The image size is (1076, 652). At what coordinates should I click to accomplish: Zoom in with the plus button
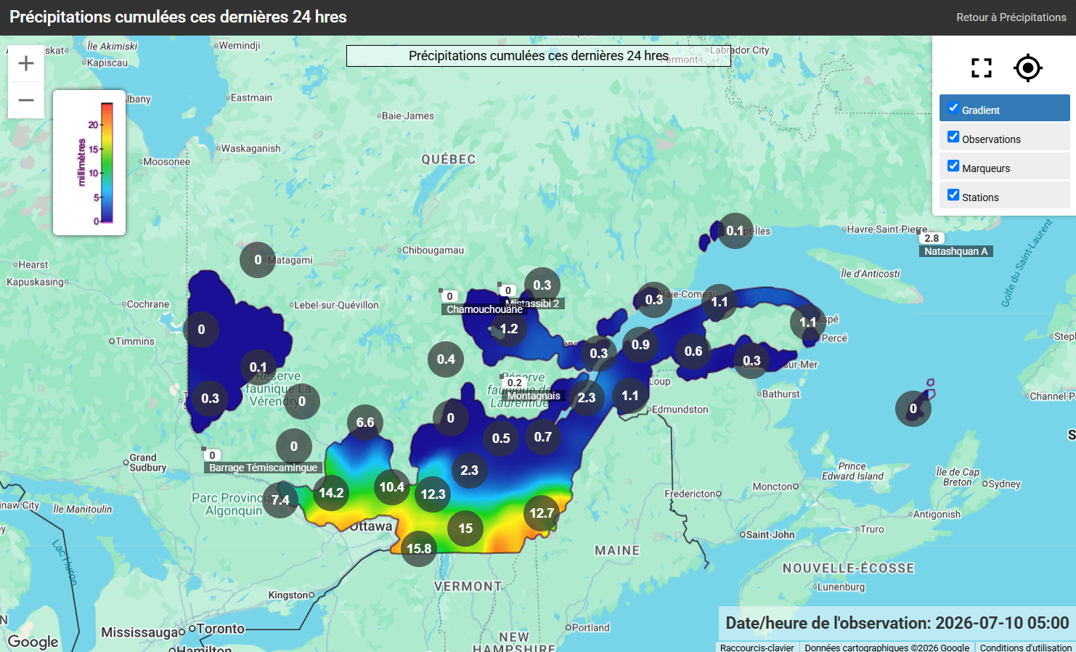(26, 63)
